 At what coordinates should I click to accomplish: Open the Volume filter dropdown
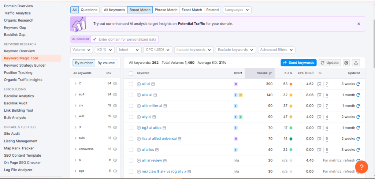(x=82, y=50)
